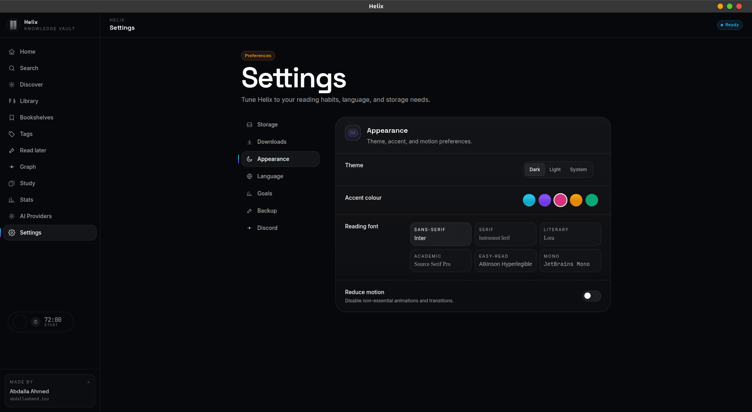The width and height of the screenshot is (752, 412).
Task: Pick the green accent colour
Action: 592,200
